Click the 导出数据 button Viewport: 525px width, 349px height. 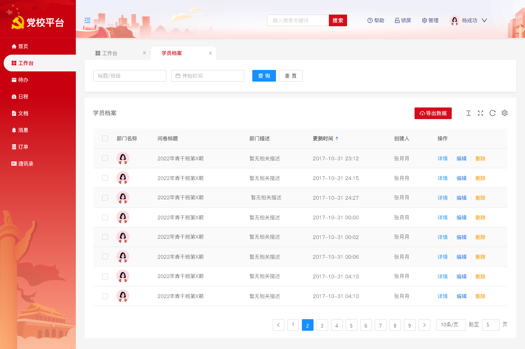click(433, 113)
